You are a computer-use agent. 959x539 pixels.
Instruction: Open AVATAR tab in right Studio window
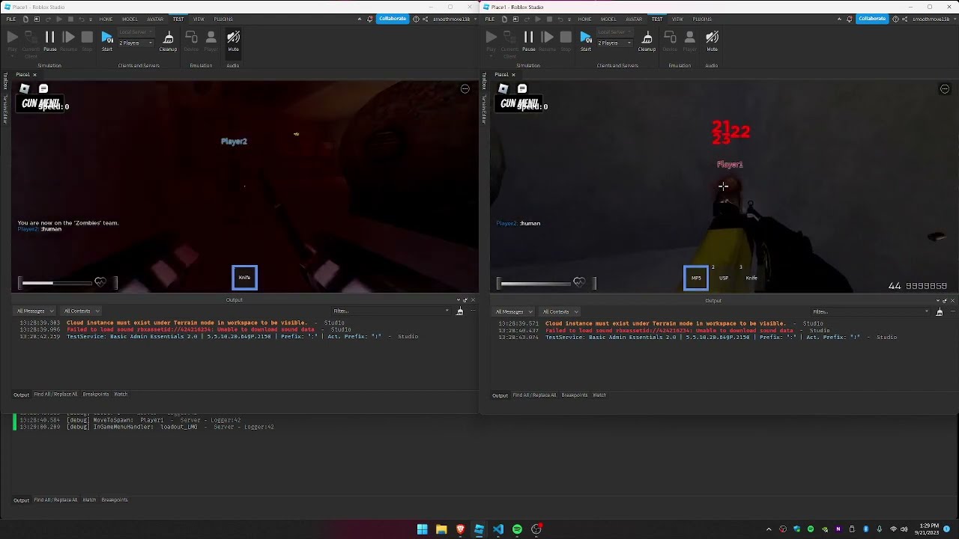[x=634, y=19]
